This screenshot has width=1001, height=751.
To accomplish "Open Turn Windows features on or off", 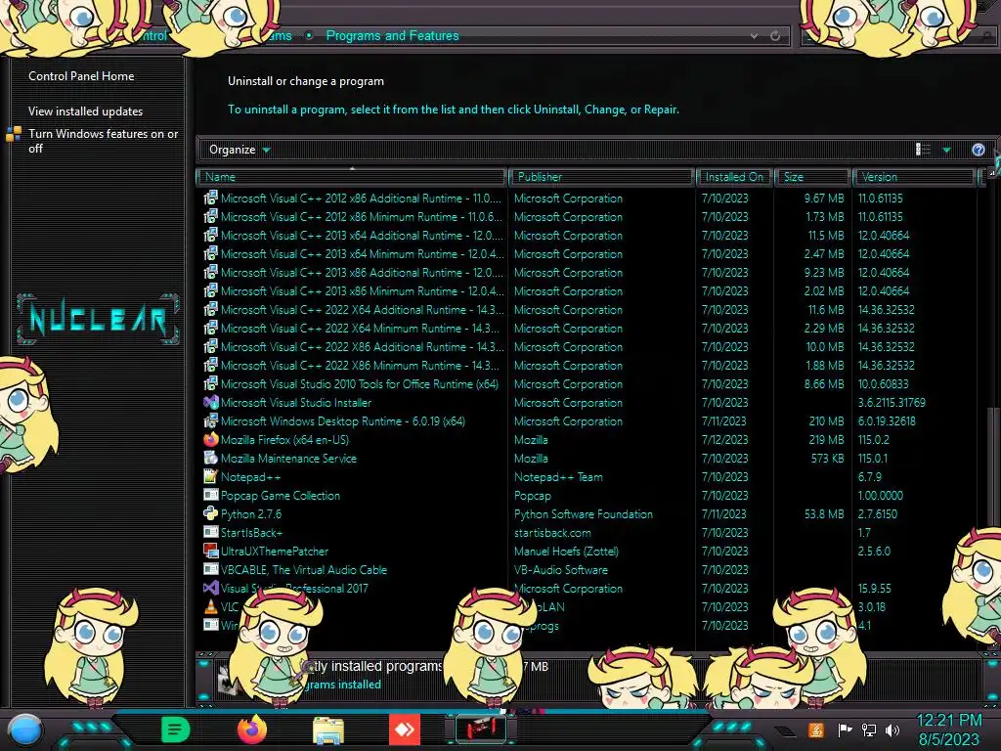I will pos(103,141).
